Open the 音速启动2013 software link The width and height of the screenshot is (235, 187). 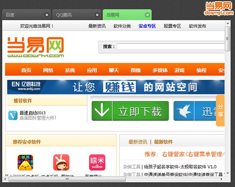[x=32, y=113]
